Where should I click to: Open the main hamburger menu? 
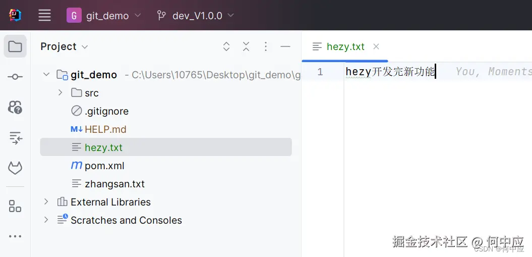[x=45, y=15]
